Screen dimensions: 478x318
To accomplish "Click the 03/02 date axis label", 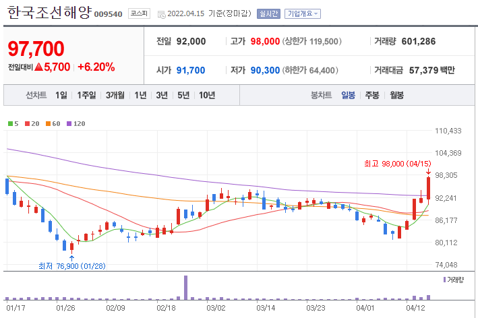I will tap(216, 308).
